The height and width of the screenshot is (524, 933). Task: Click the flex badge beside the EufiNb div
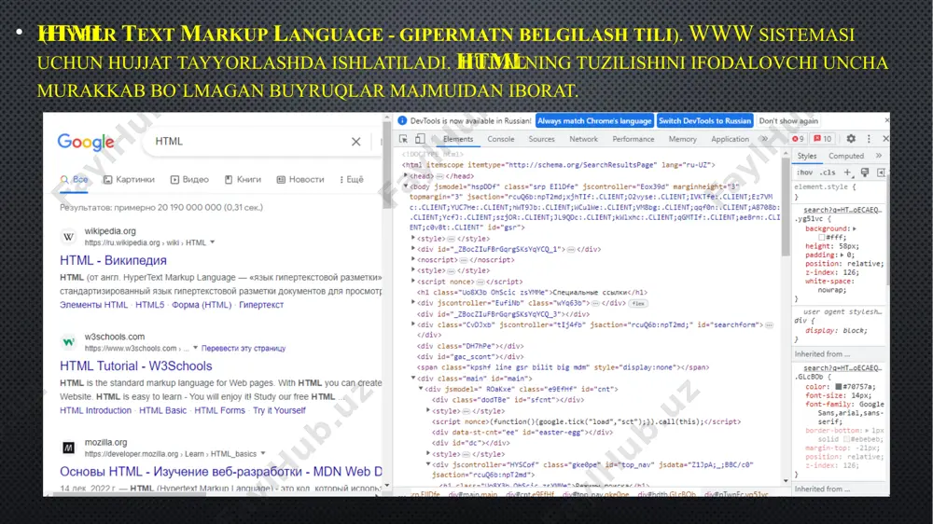[638, 303]
